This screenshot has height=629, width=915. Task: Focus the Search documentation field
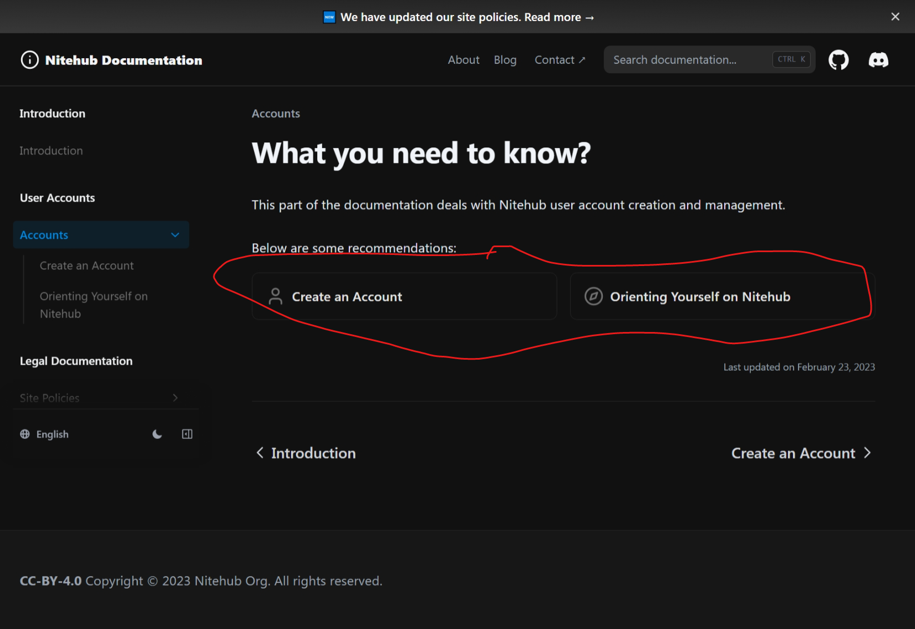709,60
